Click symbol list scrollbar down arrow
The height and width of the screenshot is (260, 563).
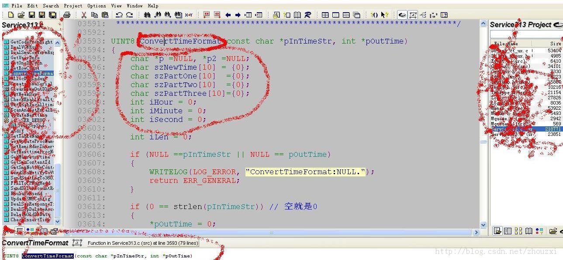pos(58,221)
